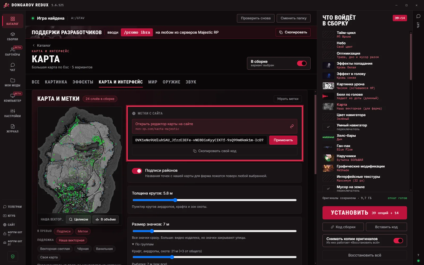Open the Чат section in left sidebar
The width and height of the screenshot is (424, 265).
pos(12,67)
